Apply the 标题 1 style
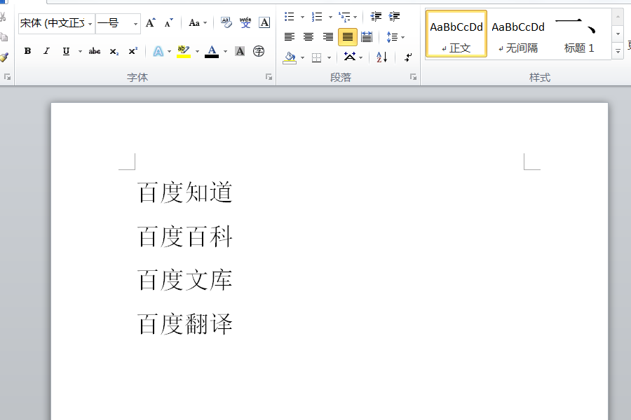Screen dimensions: 631x420 579,35
